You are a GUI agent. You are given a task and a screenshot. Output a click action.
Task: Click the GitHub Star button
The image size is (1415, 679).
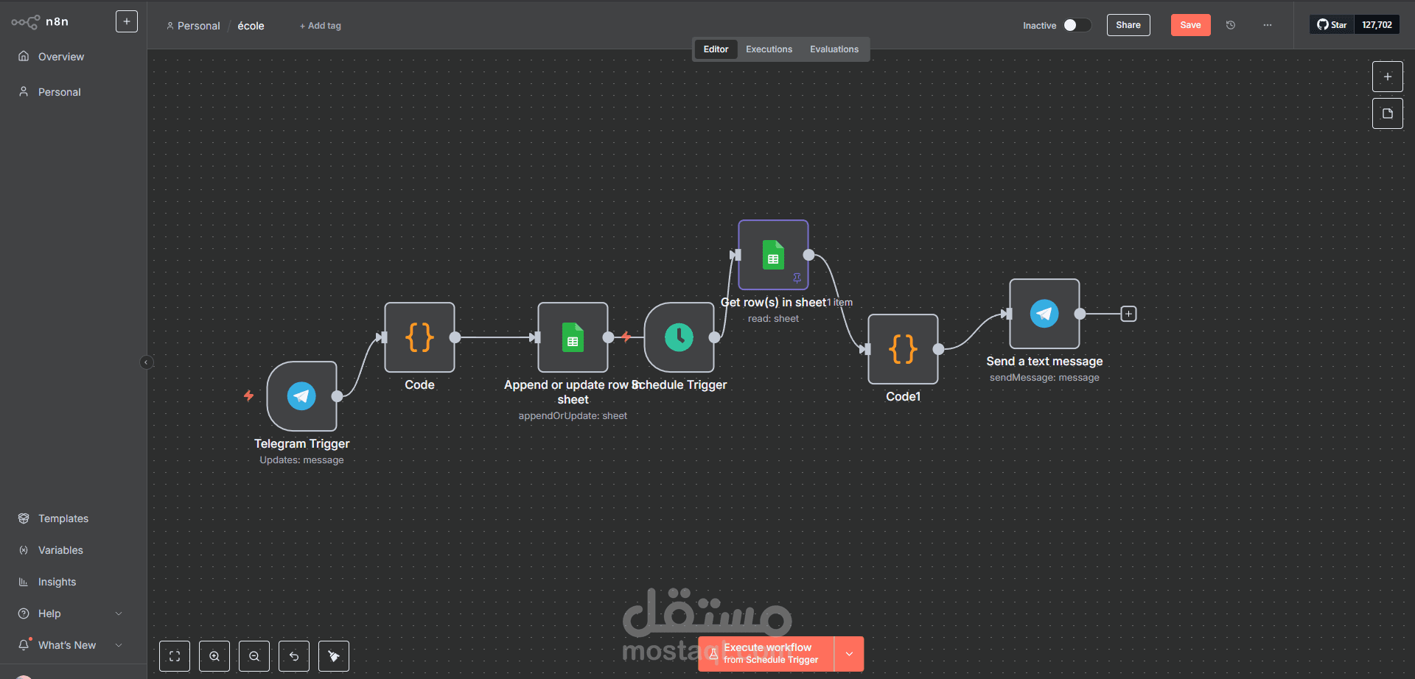pos(1332,24)
